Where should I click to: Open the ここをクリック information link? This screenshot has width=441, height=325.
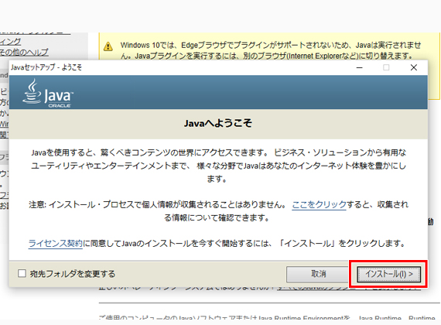(x=319, y=204)
